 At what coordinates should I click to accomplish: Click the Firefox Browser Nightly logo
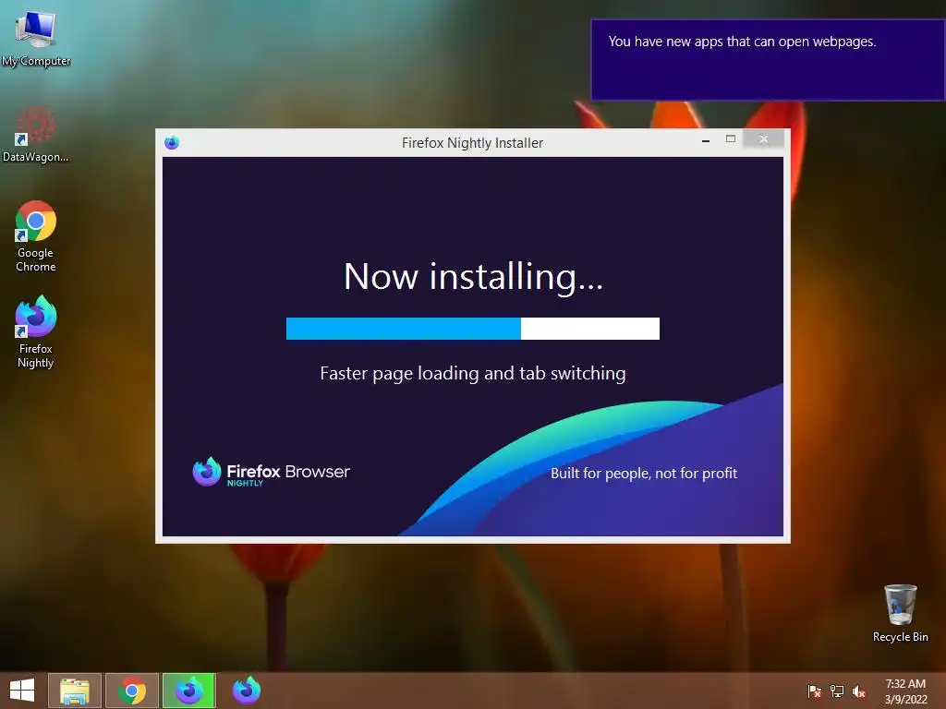click(271, 472)
